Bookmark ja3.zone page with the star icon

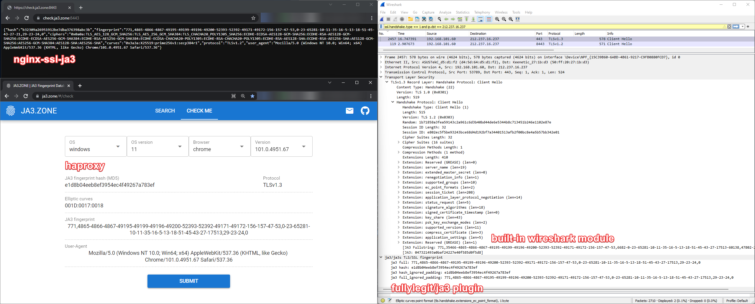252,96
